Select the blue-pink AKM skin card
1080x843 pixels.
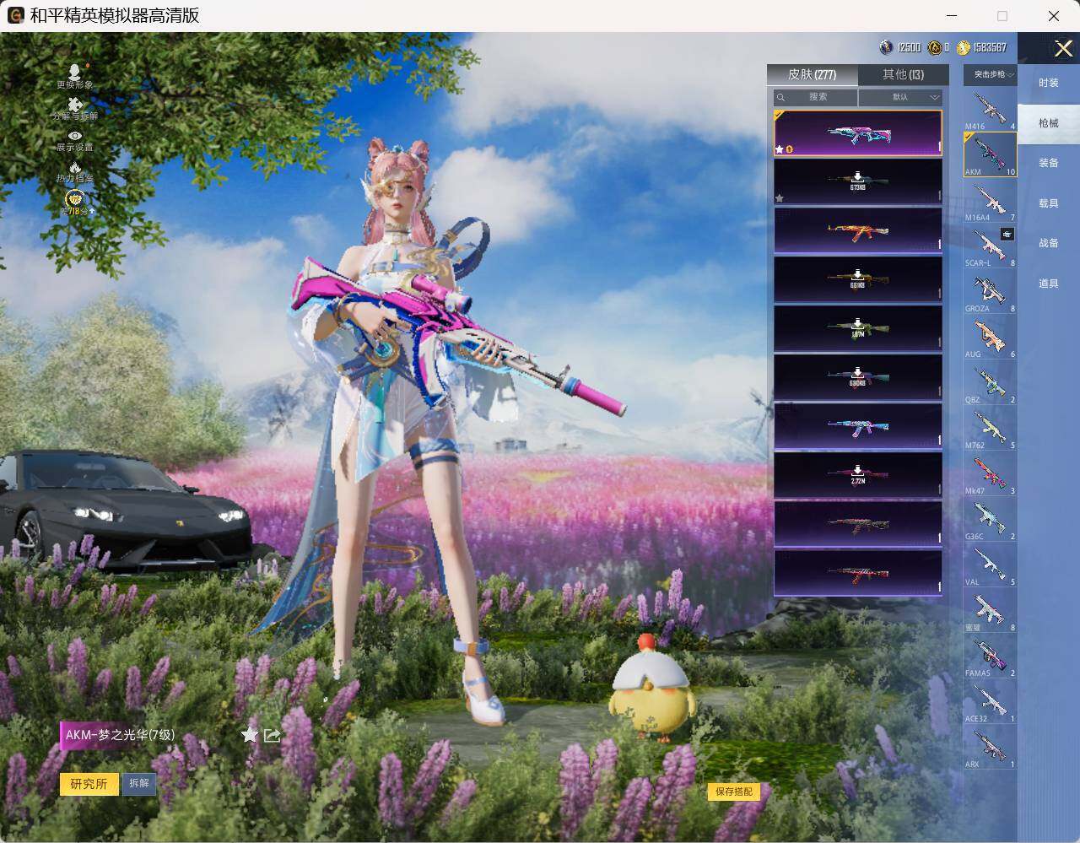(x=858, y=426)
